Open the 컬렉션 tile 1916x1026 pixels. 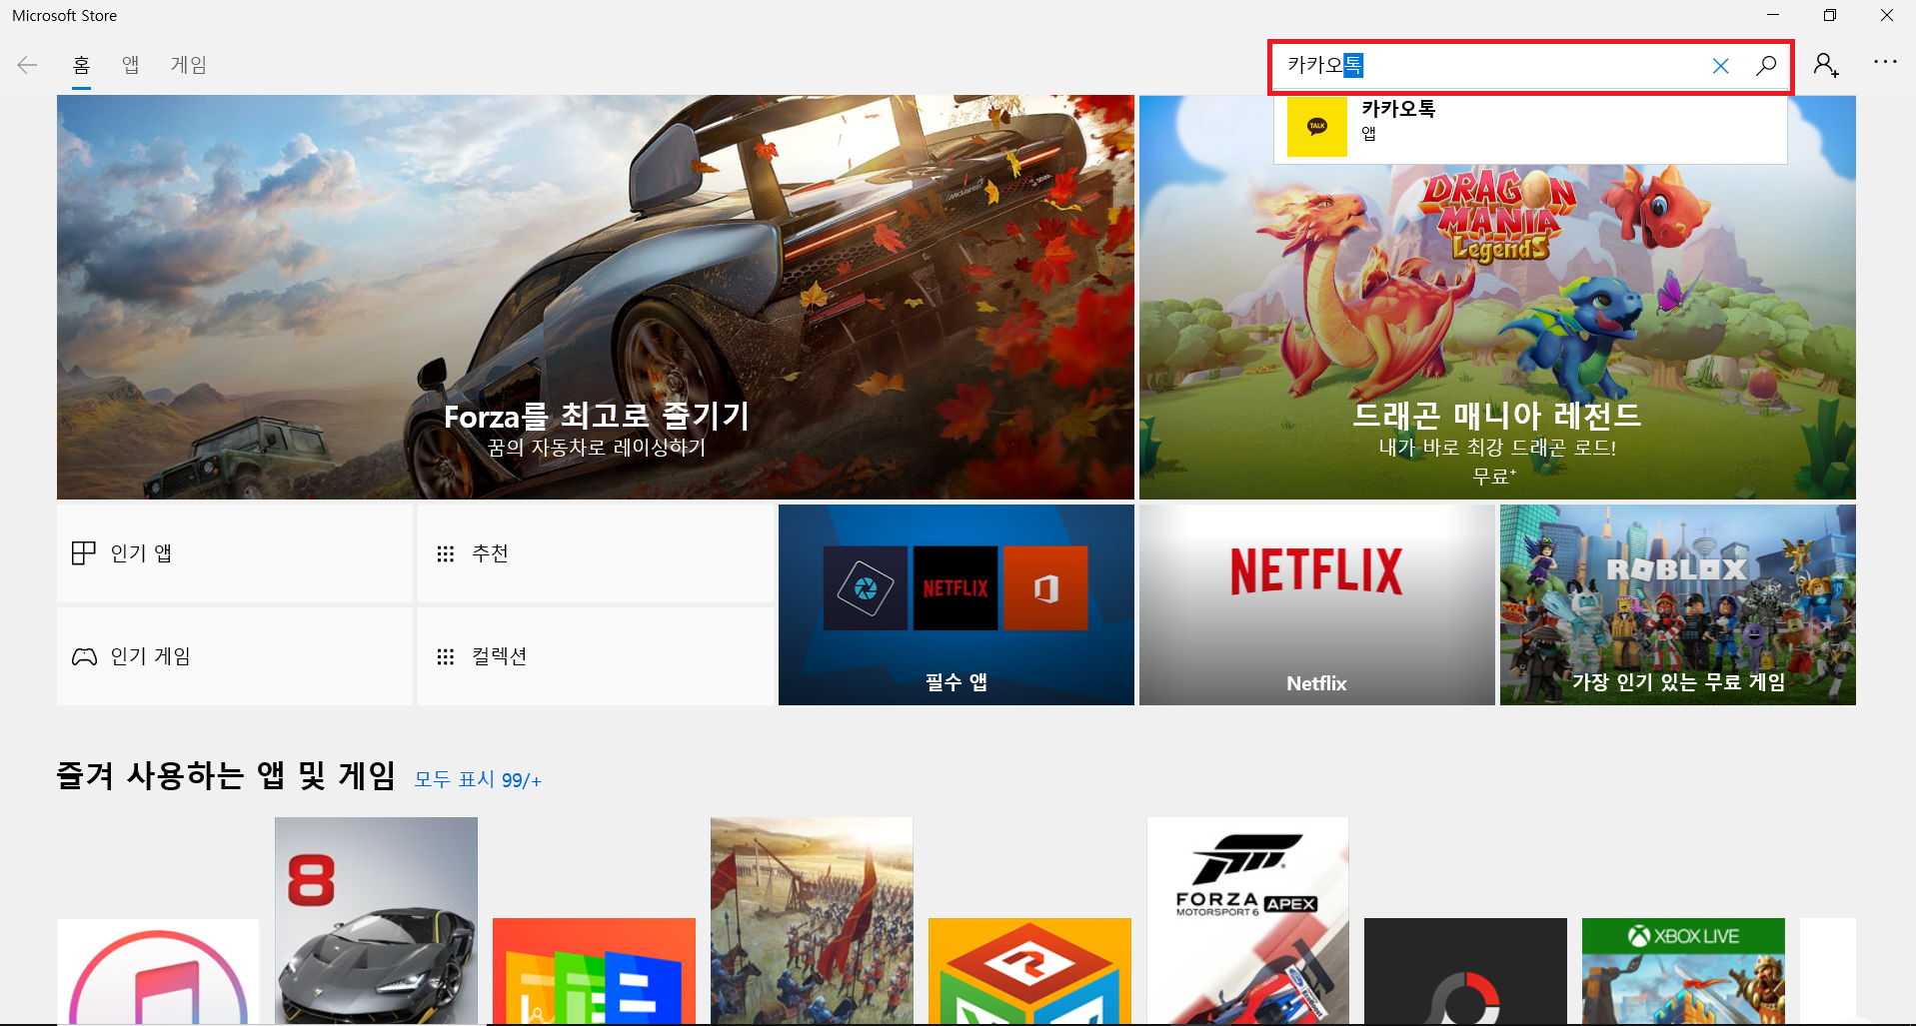(x=595, y=656)
